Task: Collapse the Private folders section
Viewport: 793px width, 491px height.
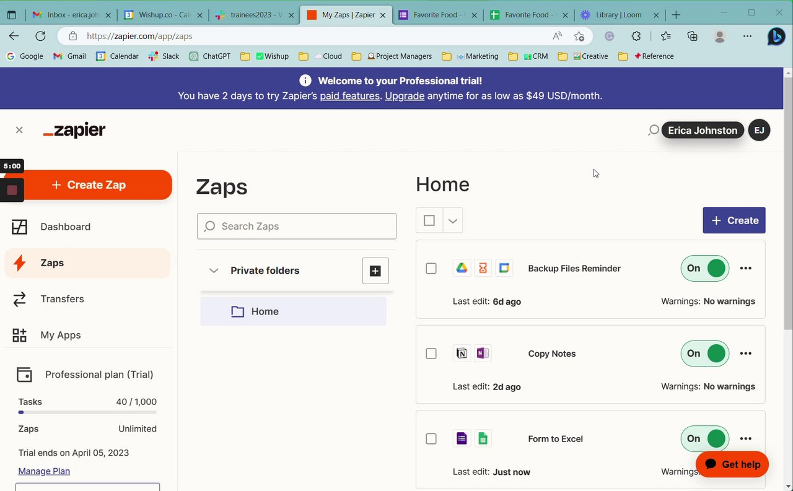Action: click(x=214, y=271)
